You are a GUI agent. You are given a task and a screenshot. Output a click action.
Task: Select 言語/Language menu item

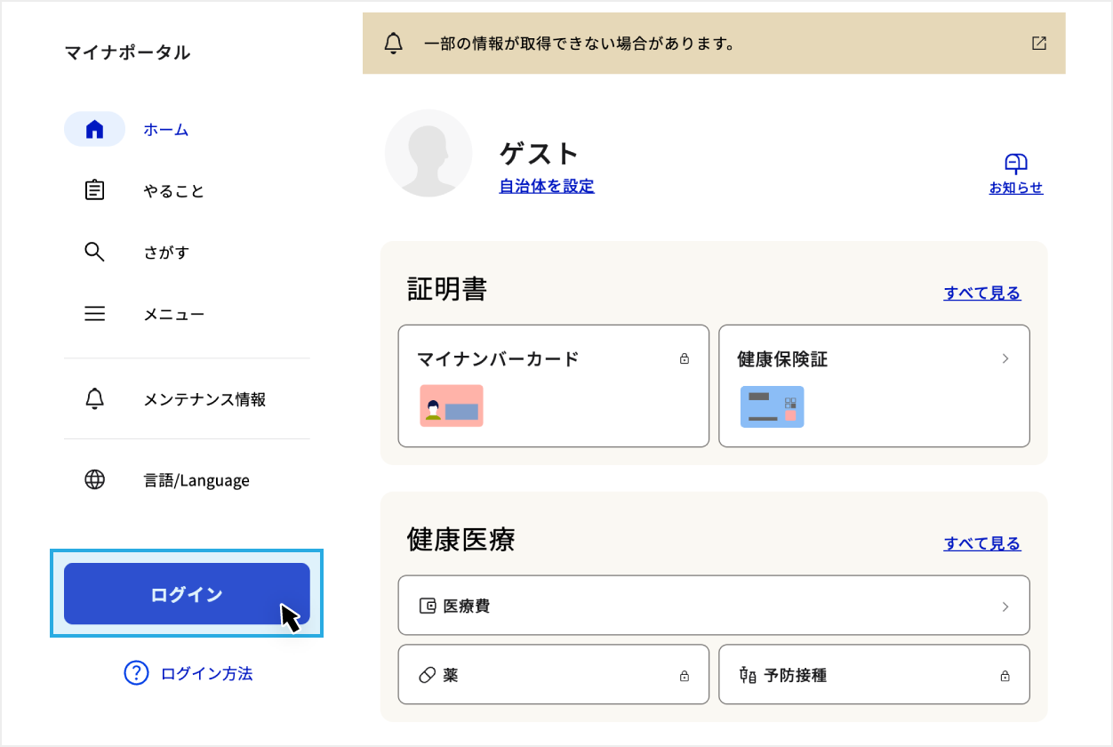196,480
